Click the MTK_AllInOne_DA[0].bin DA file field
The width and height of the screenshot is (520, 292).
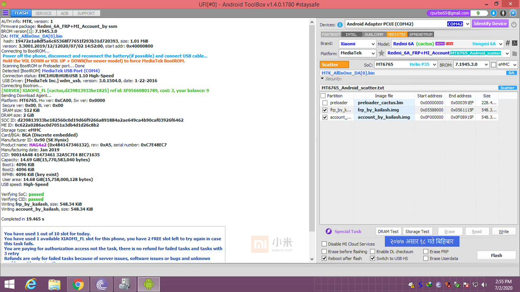419,73
